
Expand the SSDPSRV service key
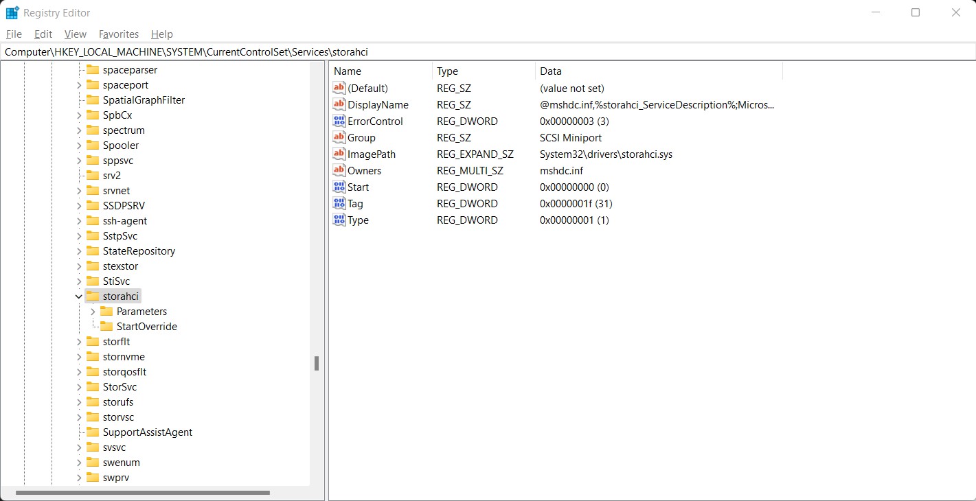coord(78,206)
